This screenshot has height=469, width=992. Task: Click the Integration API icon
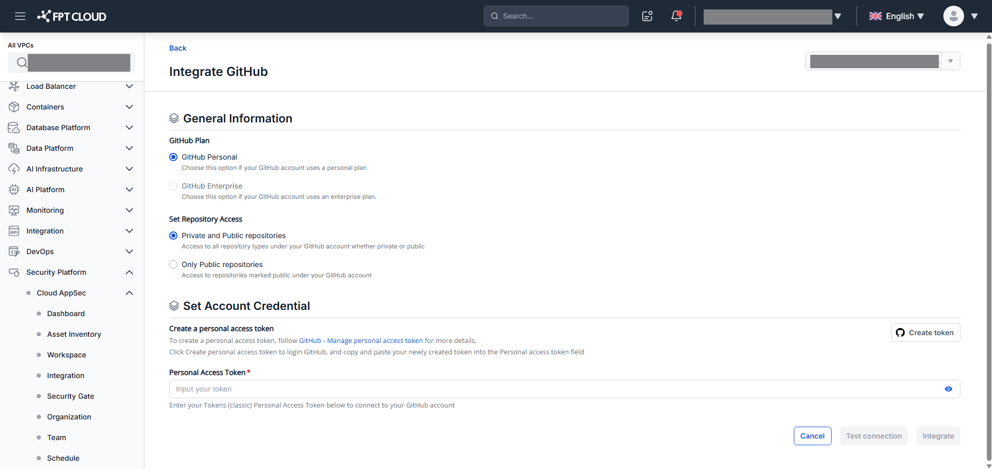pyautogui.click(x=14, y=231)
